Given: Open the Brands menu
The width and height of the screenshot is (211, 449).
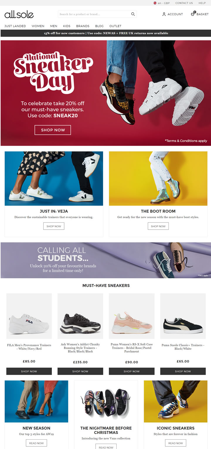Looking at the screenshot, I should tap(83, 26).
